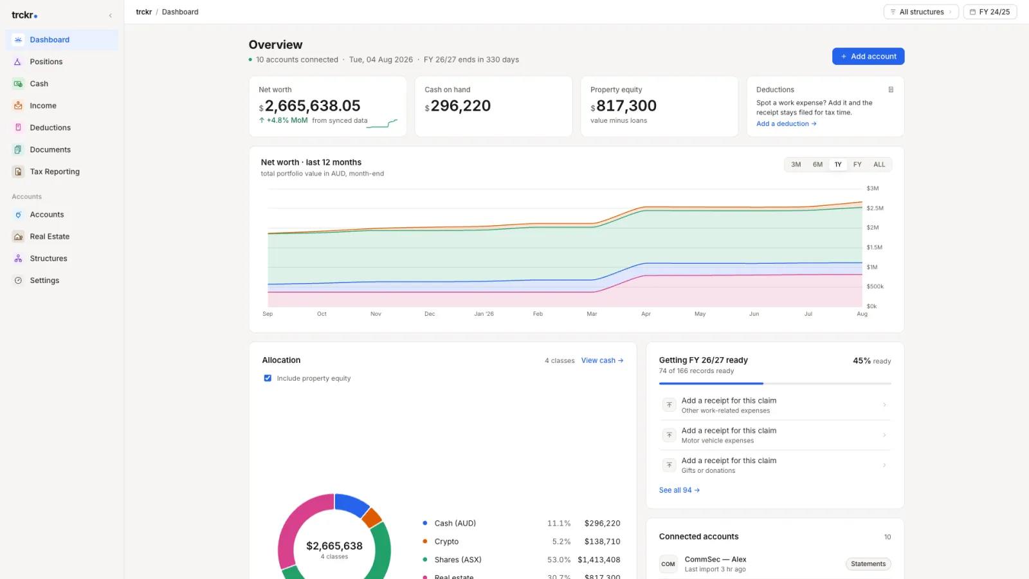1029x579 pixels.
Task: Click the 10 accounts connected status
Action: pyautogui.click(x=294, y=60)
